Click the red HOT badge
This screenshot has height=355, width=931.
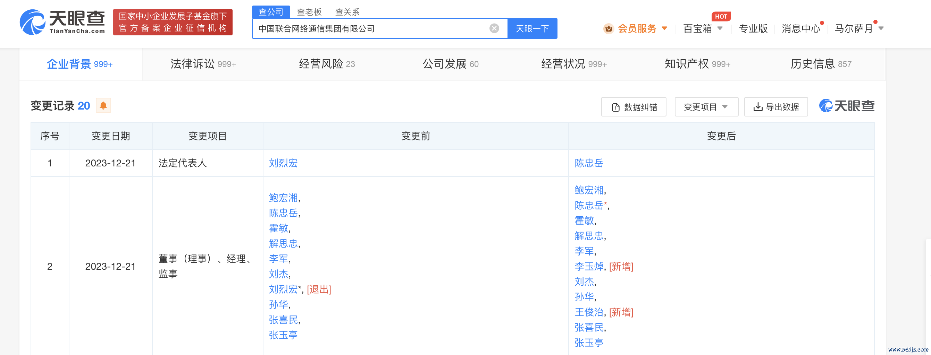coord(721,17)
